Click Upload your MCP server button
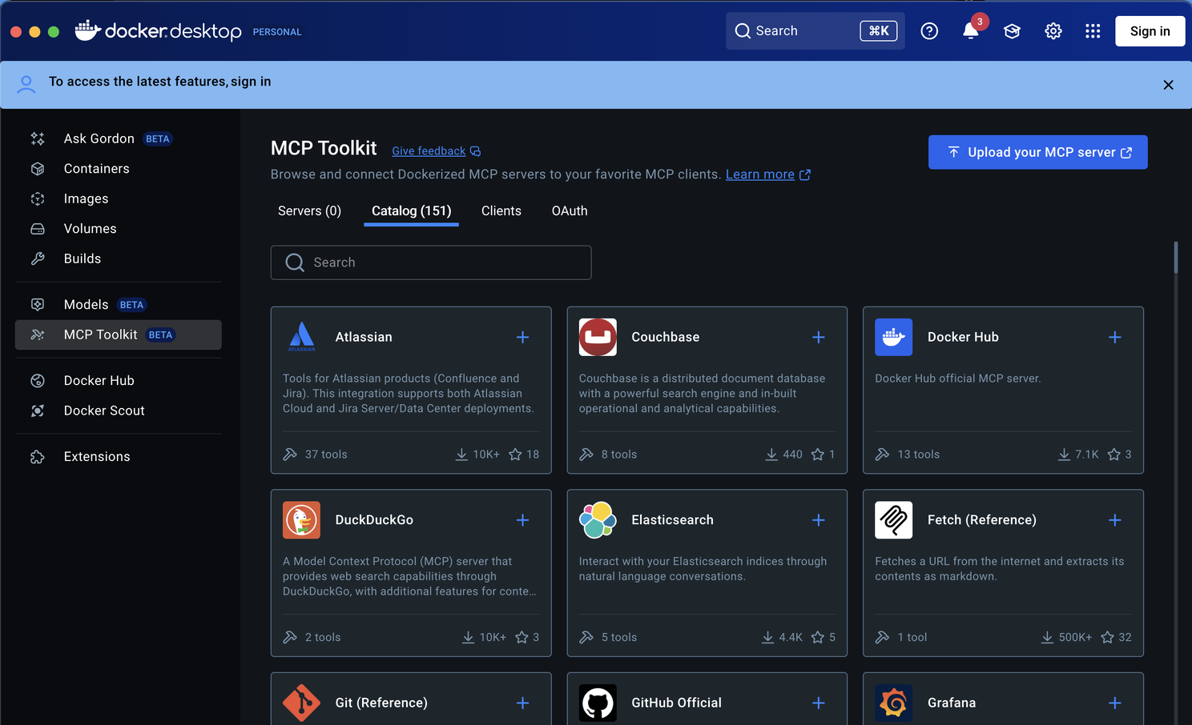1192x725 pixels. 1037,152
